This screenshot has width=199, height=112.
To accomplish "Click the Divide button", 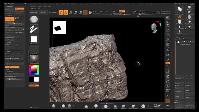I will 10,10.
